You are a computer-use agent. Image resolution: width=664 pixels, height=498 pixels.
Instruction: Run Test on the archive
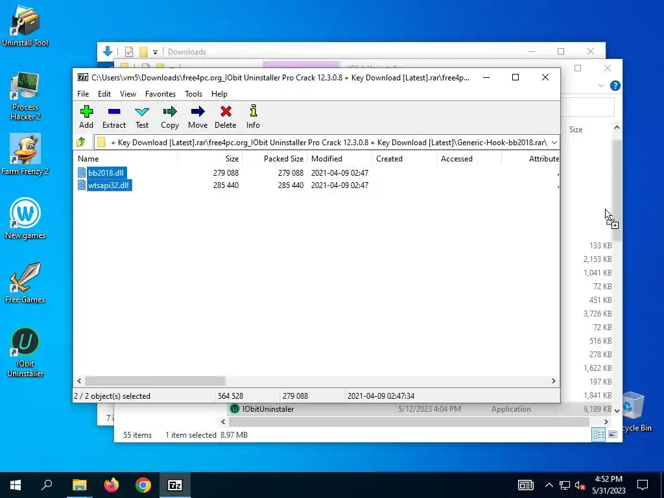coord(142,117)
